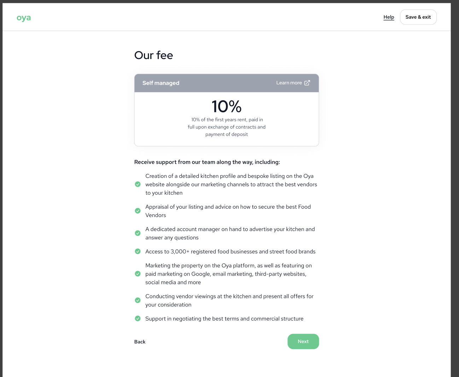Click the Our fee heading

tap(153, 55)
